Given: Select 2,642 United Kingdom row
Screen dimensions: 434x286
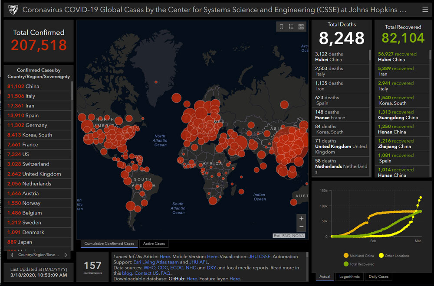Looking at the screenshot, I should click(38, 174).
